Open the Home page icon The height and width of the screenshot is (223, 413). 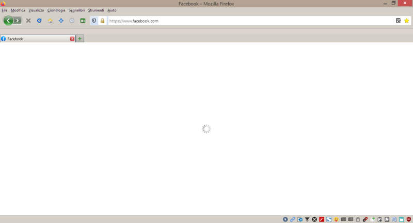pos(50,21)
